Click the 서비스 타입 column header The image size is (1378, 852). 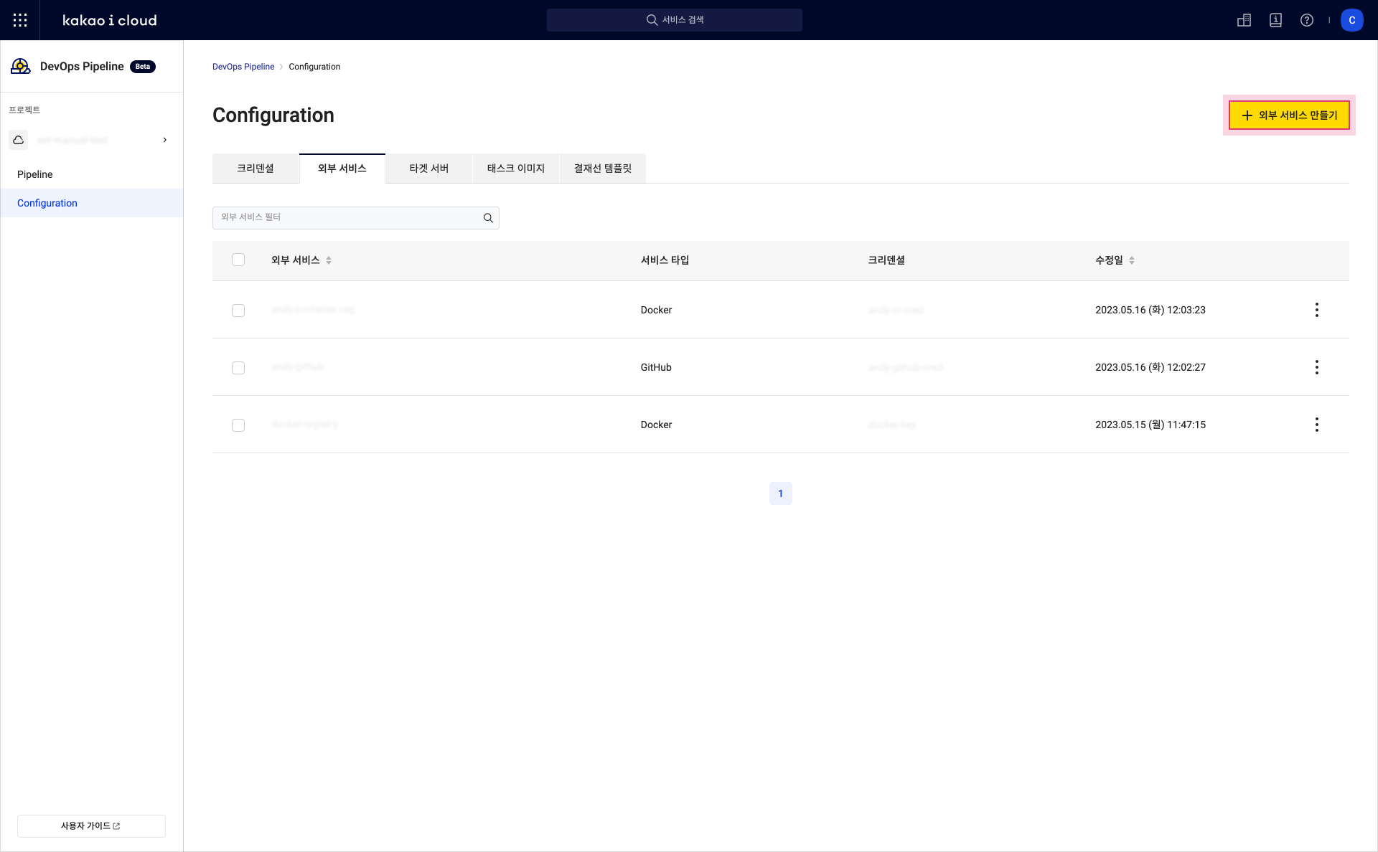click(665, 260)
